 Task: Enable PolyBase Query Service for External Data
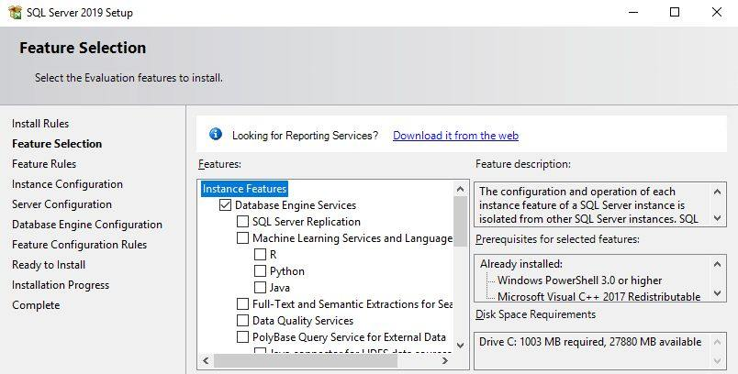(242, 337)
